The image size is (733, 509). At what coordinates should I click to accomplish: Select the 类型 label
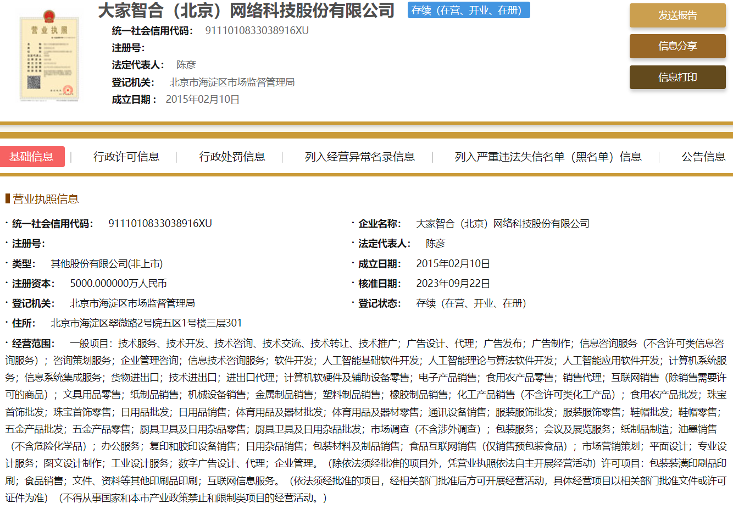(24, 264)
